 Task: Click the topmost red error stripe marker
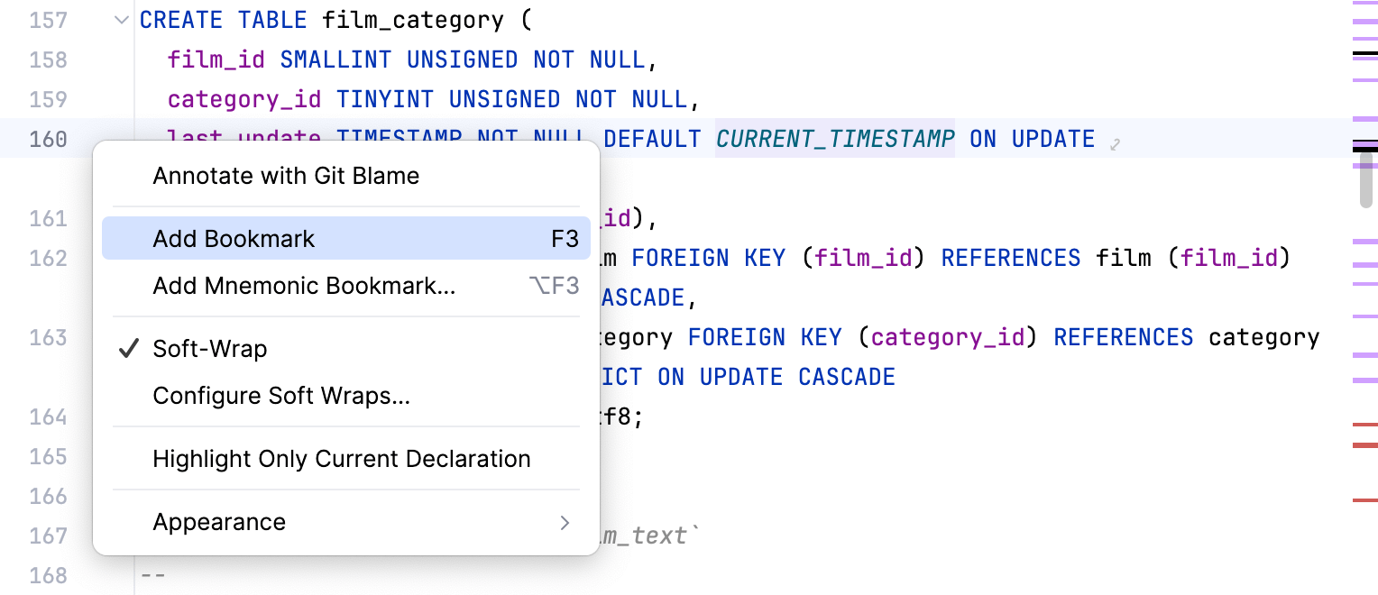(x=1364, y=424)
